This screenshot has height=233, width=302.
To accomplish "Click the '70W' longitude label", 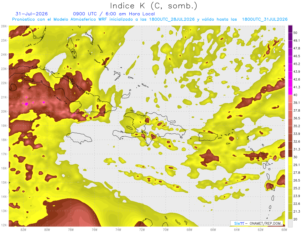I will click(x=166, y=230).
